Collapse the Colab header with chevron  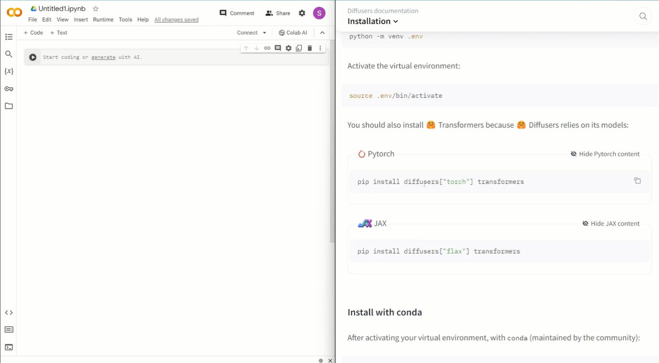pos(322,33)
